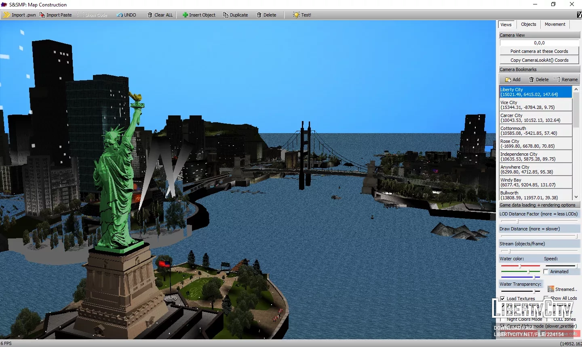This screenshot has width=582, height=347.
Task: Click the Import Paste toolbar icon
Action: [42, 15]
